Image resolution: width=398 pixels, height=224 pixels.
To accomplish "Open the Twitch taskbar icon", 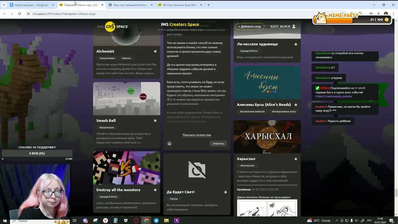I will (177, 221).
